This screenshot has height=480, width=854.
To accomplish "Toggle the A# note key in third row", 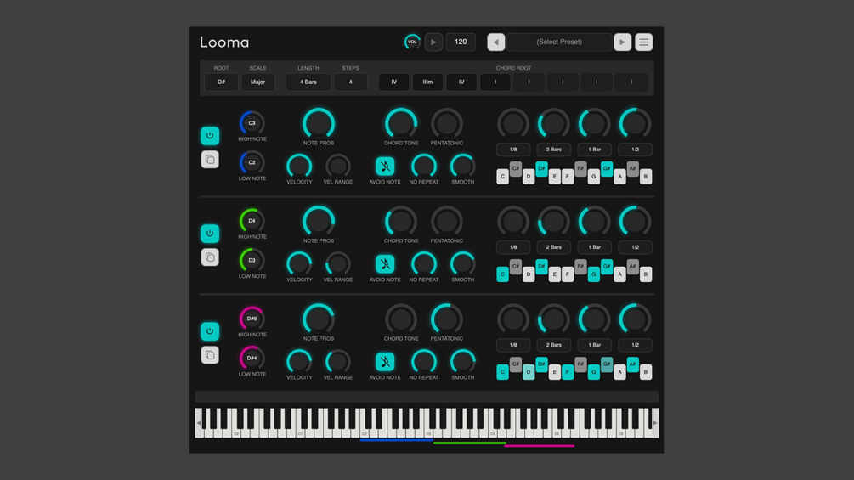I will coord(632,364).
